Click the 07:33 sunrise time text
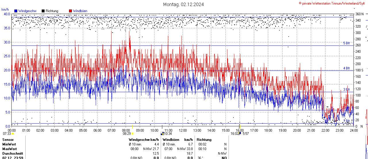The width and height of the screenshot is (368, 159). pyautogui.click(x=7, y=134)
